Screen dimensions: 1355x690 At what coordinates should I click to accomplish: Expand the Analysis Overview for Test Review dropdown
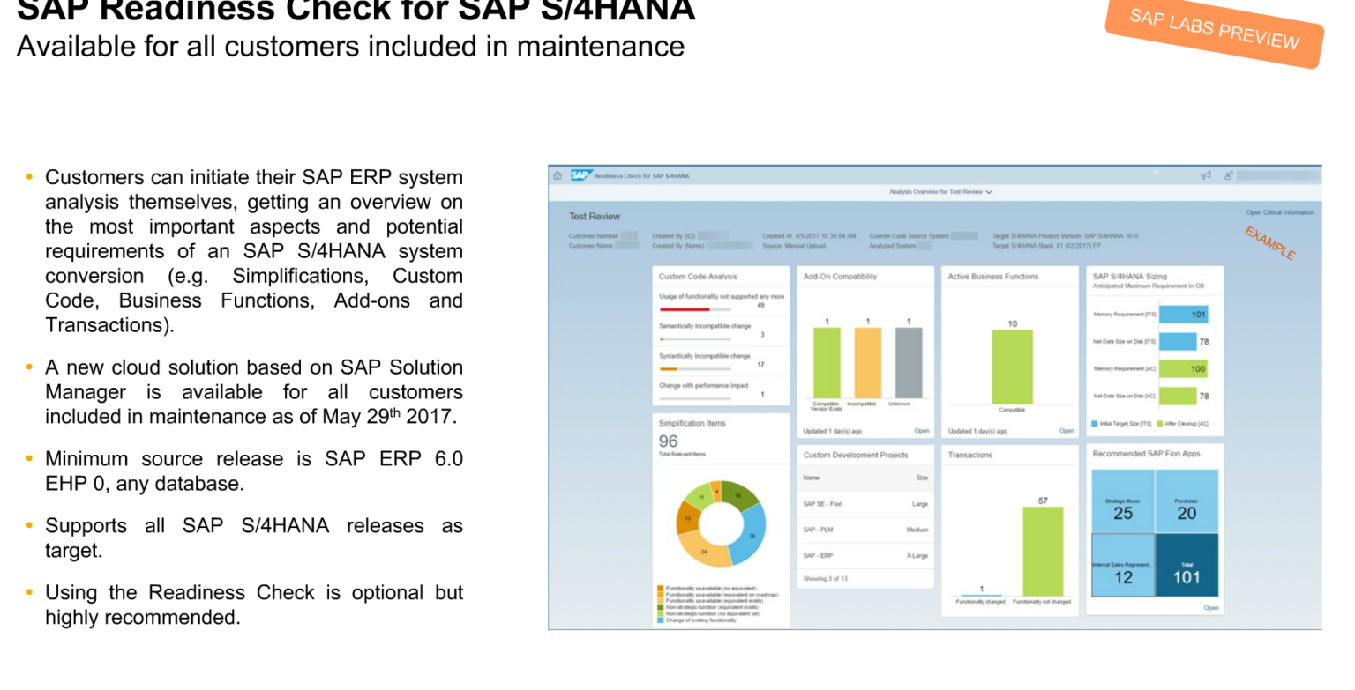940,191
